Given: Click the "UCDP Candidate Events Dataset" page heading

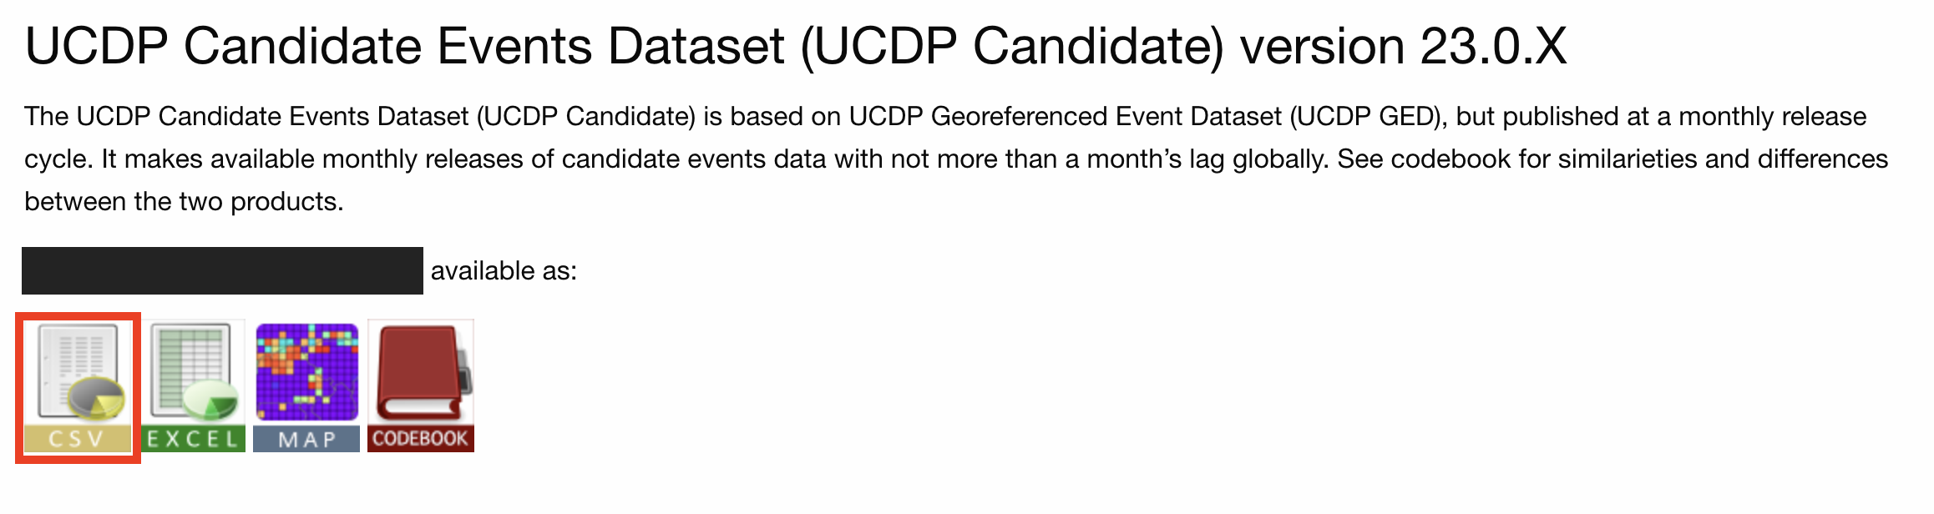Looking at the screenshot, I should click(405, 46).
